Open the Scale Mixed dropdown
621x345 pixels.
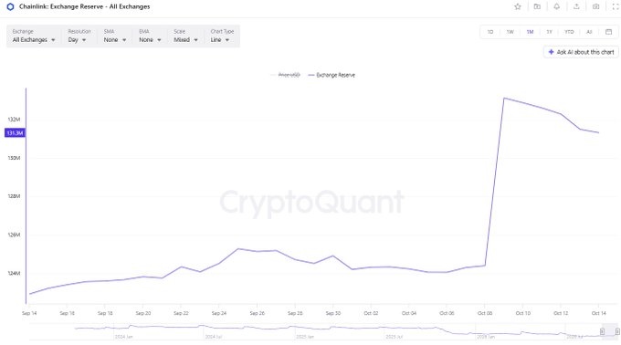tap(185, 36)
